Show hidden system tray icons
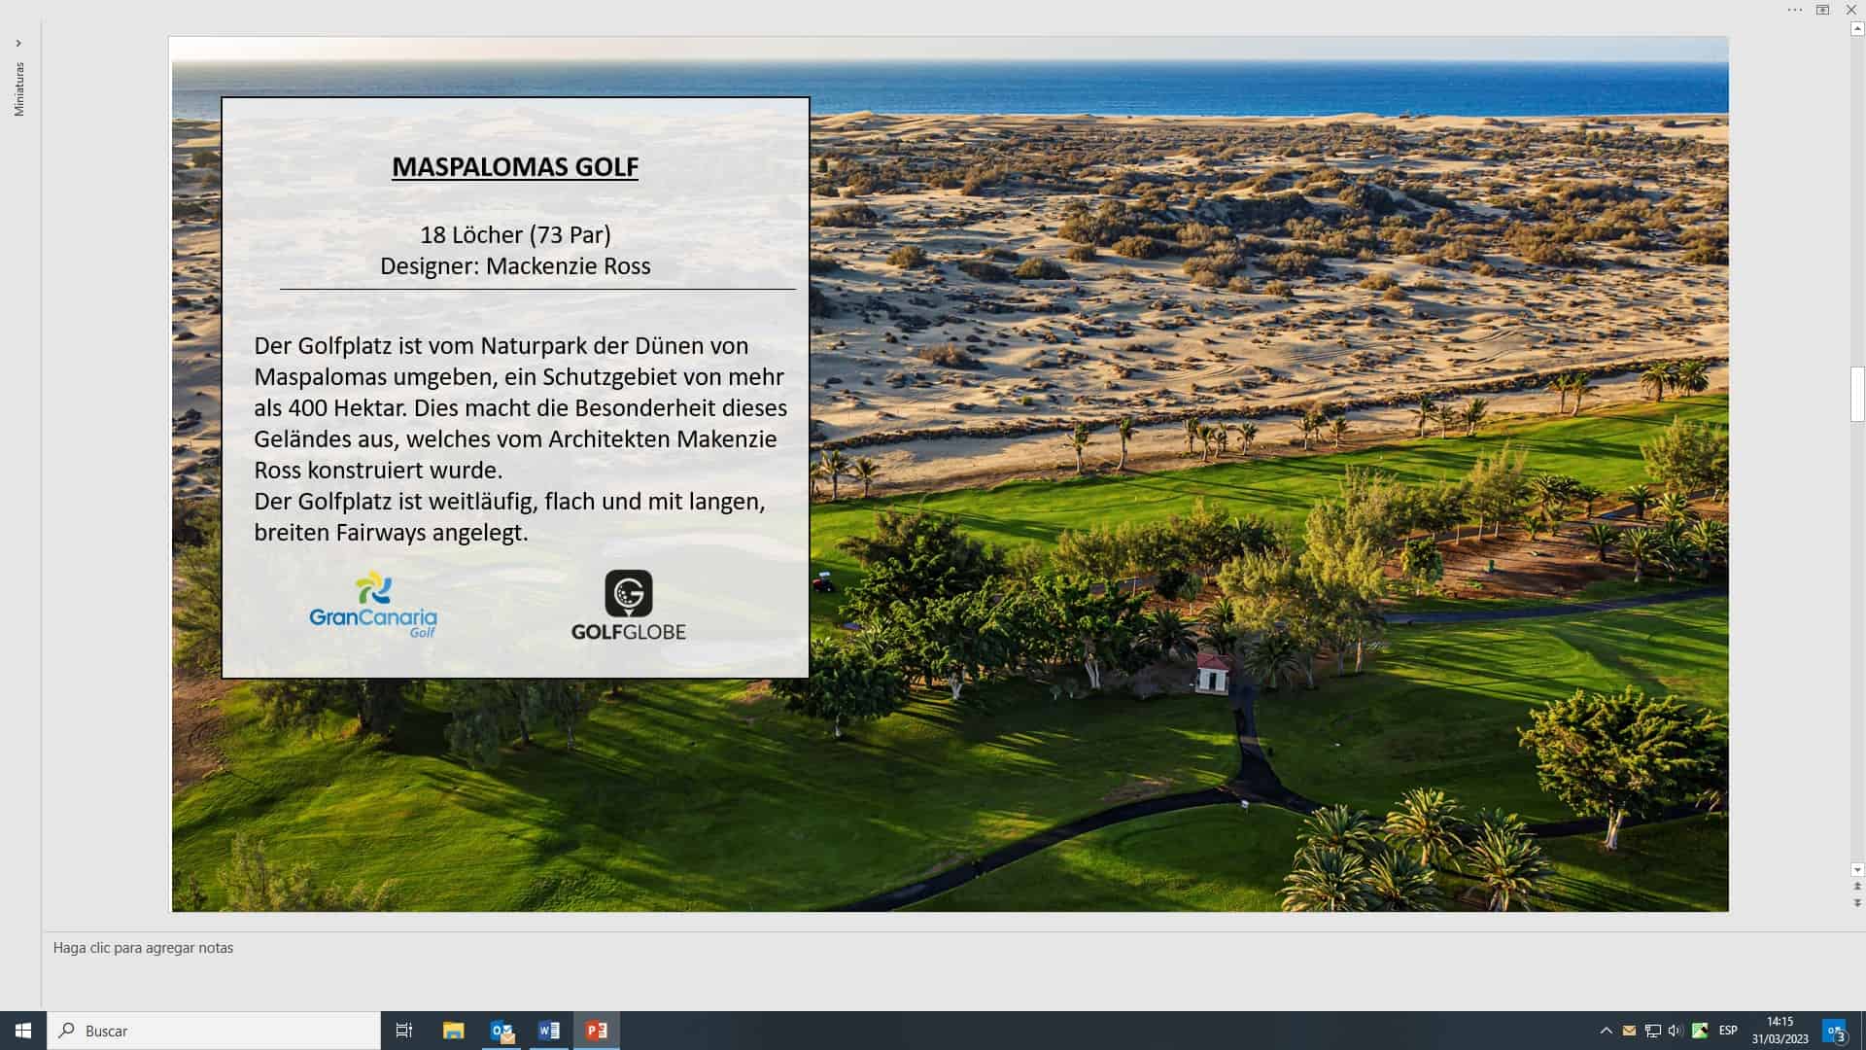This screenshot has width=1866, height=1050. click(x=1606, y=1031)
